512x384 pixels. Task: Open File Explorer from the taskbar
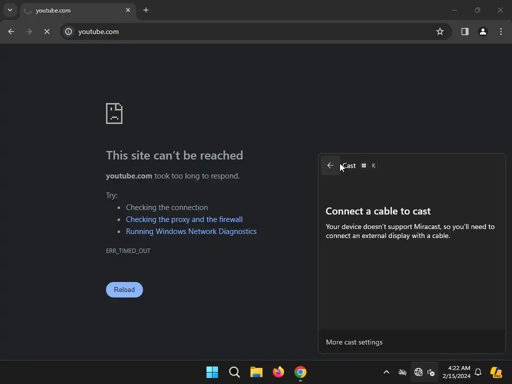click(256, 372)
